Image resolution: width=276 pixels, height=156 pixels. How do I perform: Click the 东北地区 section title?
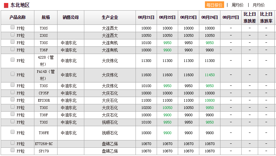click(20, 5)
